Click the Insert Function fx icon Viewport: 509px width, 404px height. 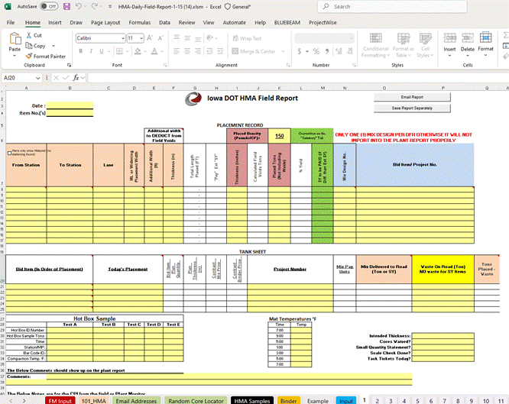(76, 78)
